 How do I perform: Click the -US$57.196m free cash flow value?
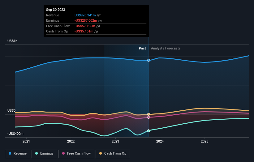pos(85,26)
